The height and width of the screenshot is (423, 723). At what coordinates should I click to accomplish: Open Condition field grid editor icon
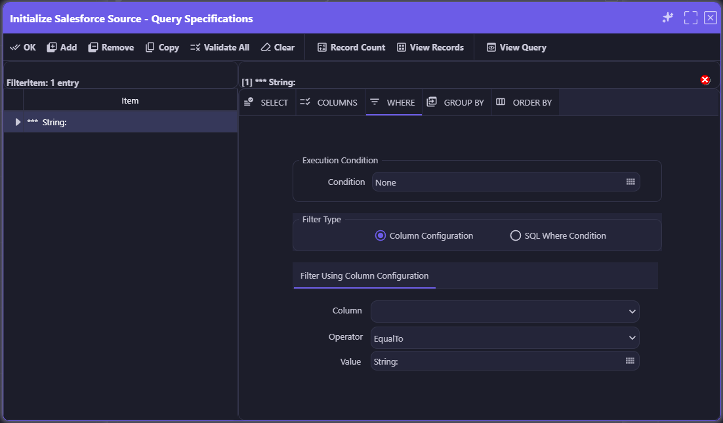coord(630,182)
